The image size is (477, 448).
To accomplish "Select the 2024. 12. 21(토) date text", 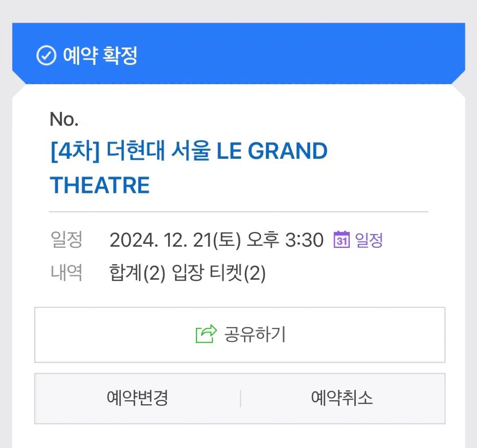I will click(175, 240).
